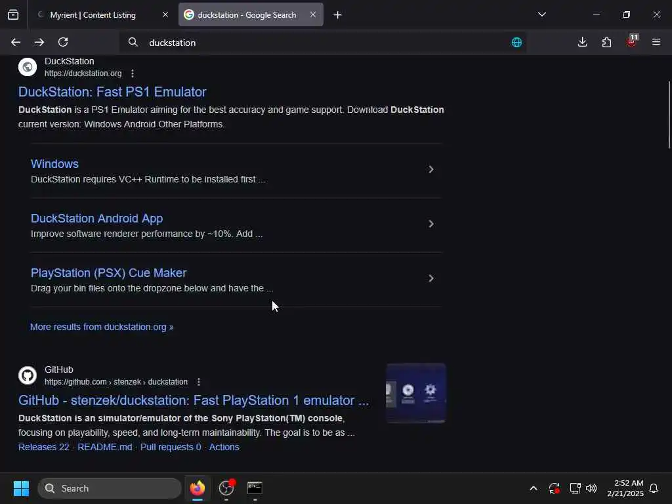The height and width of the screenshot is (504, 672).
Task: Select the duckstation - Google Search tab
Action: (251, 14)
